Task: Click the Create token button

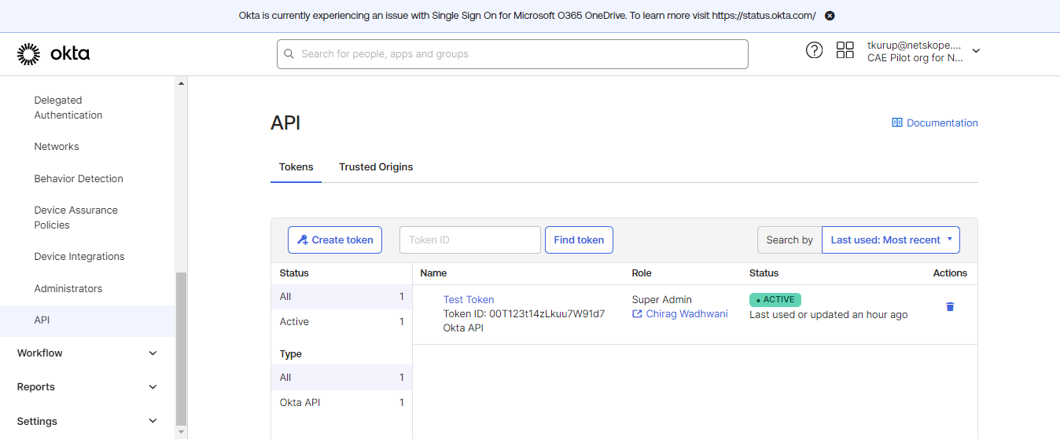Action: click(x=335, y=240)
